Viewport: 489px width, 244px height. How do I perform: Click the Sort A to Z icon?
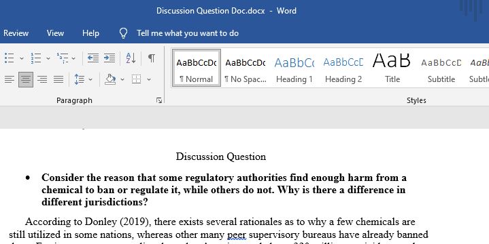click(x=131, y=58)
